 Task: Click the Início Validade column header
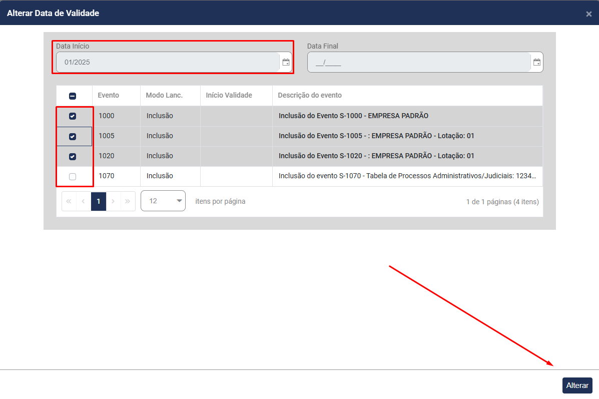(229, 95)
